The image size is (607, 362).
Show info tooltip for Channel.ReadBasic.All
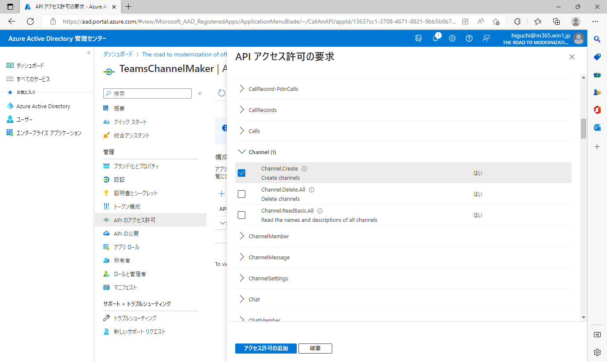[x=320, y=211]
